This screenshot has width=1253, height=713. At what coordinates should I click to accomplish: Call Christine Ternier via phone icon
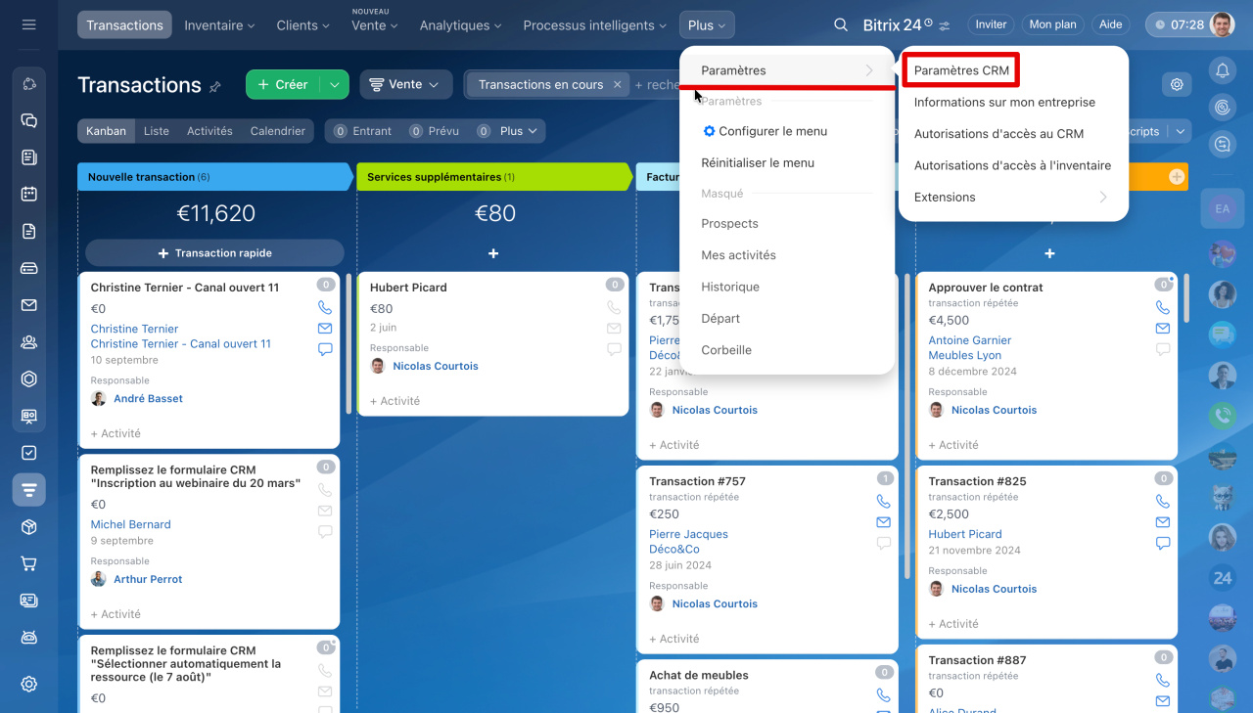tap(325, 307)
